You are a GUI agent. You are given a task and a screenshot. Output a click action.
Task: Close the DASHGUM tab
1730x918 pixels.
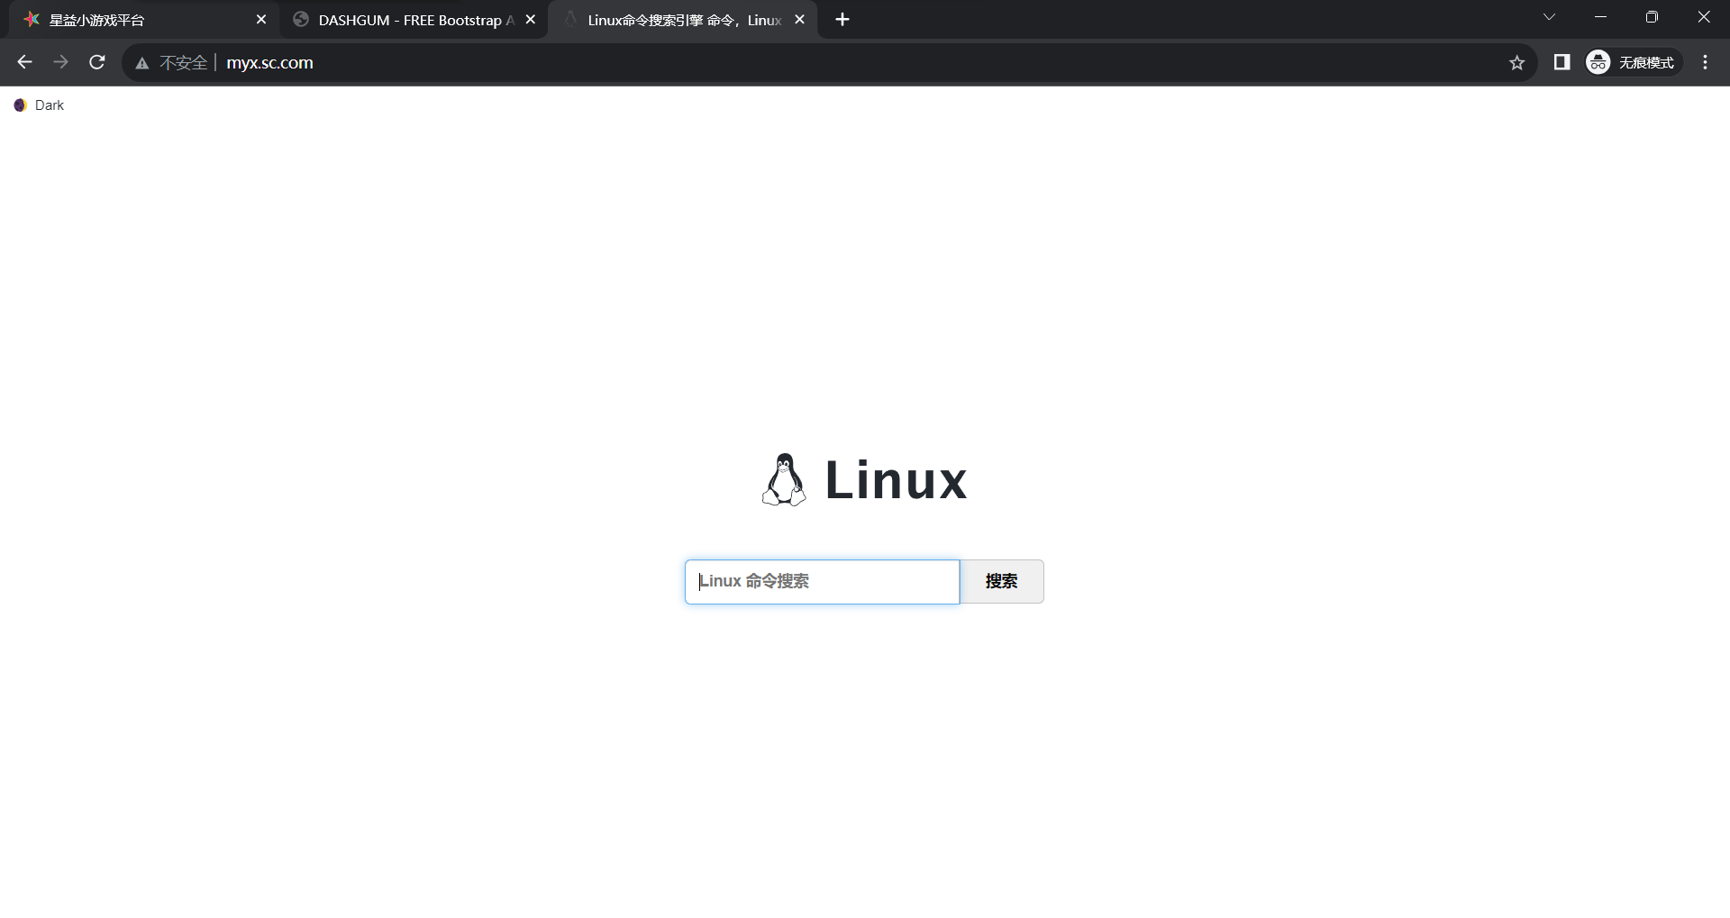click(x=530, y=20)
